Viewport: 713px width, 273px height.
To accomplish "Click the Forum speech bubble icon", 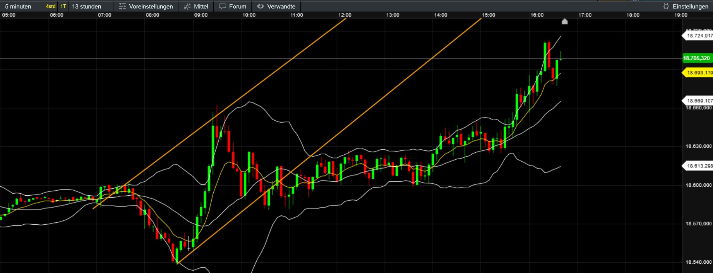I will point(222,6).
